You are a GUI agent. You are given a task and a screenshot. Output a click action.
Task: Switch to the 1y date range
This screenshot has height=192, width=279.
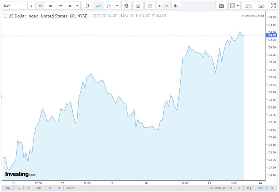tap(29, 188)
